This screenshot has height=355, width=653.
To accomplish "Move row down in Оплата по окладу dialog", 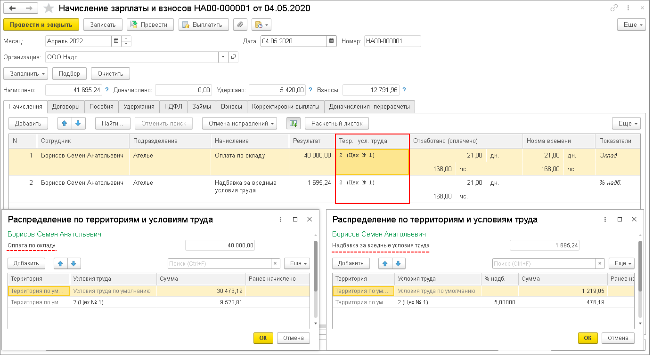I will click(x=75, y=263).
